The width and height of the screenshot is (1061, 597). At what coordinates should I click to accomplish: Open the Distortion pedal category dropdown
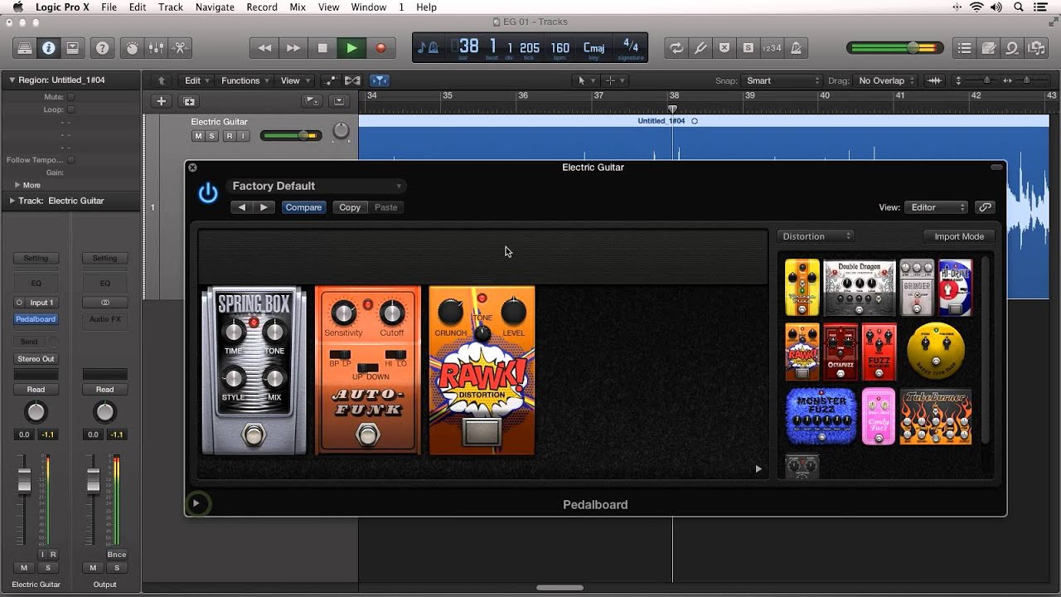816,236
